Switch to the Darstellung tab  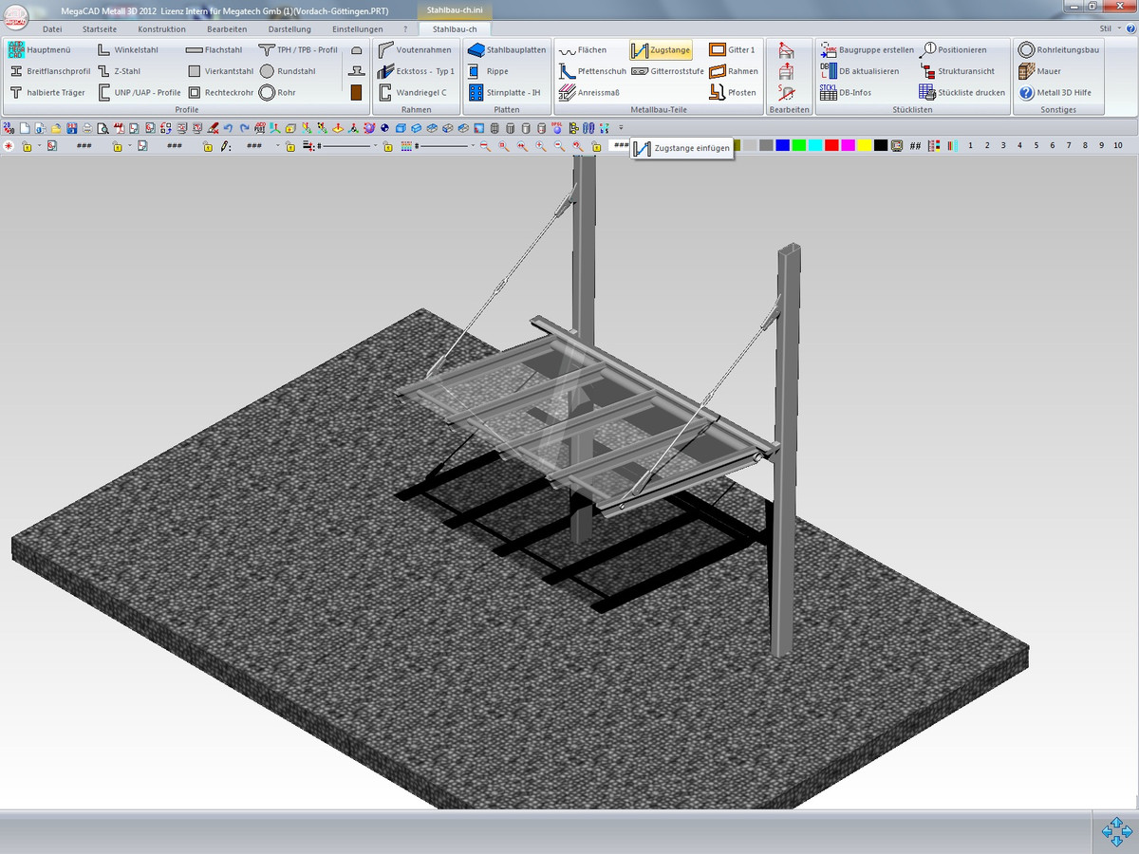coord(289,29)
